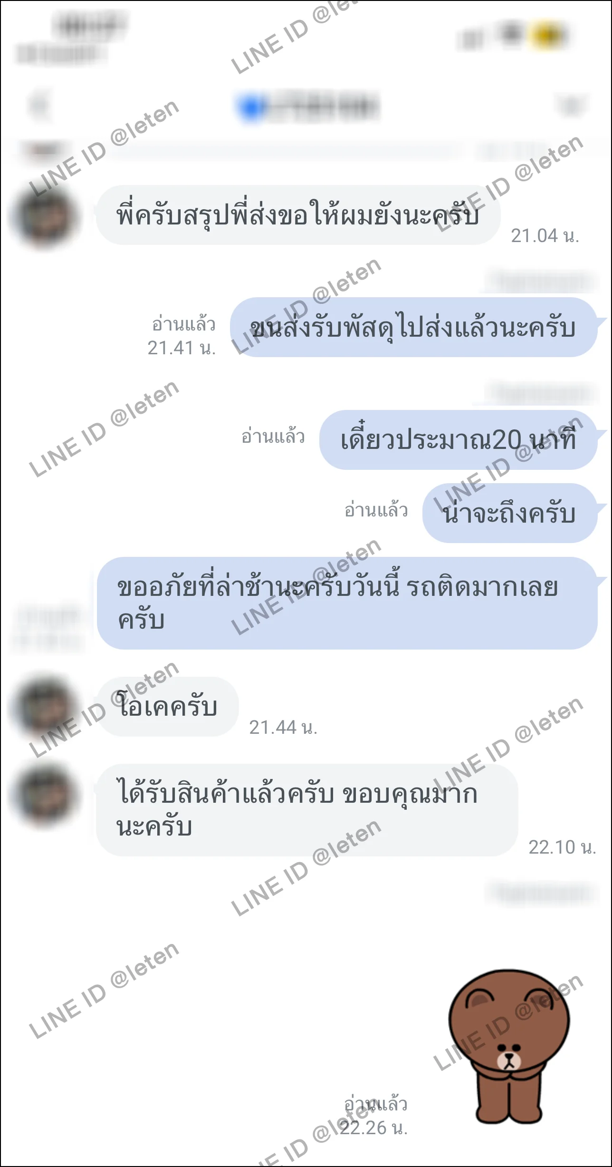The height and width of the screenshot is (1167, 612).
Task: Open avatar beside the 21.04 น. message
Action: coord(46,216)
